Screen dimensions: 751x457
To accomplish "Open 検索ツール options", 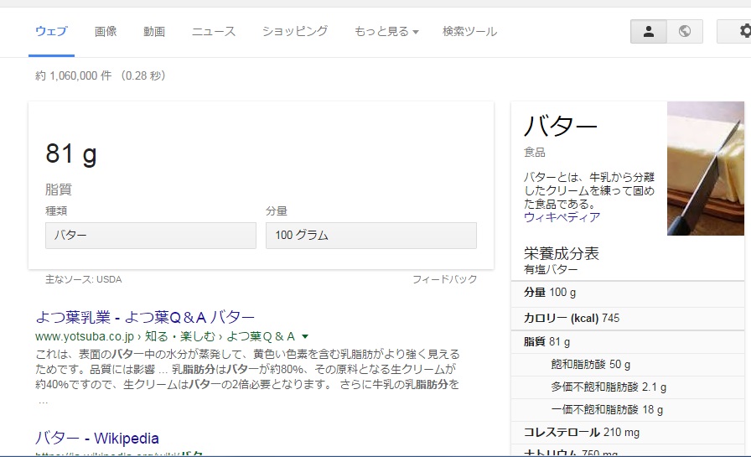I will click(470, 32).
